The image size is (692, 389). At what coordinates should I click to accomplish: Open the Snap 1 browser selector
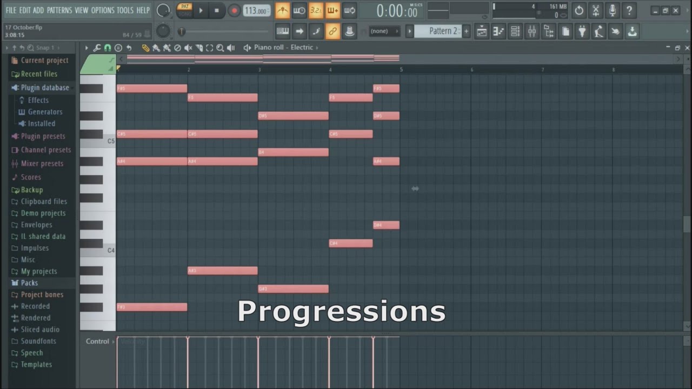coord(48,48)
